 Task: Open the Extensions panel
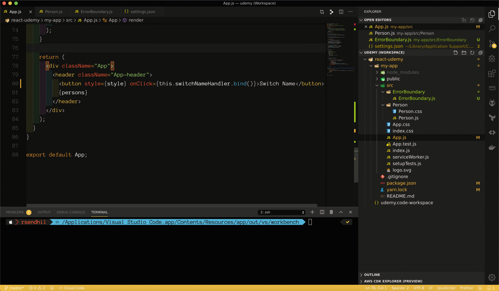(492, 73)
